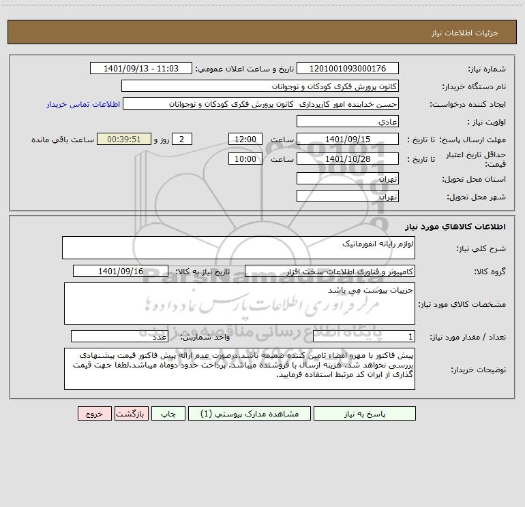Click the unit of measure field عدد

tap(119, 337)
